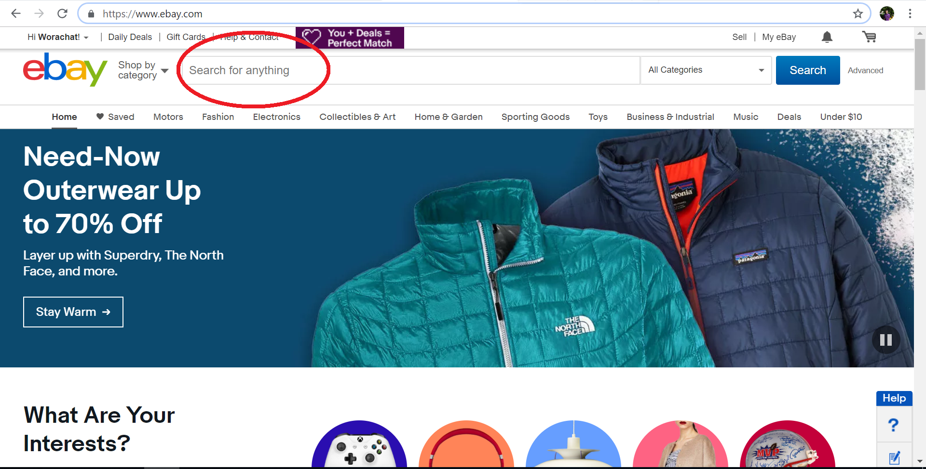Open the notifications bell
This screenshot has width=926, height=469.
(827, 37)
